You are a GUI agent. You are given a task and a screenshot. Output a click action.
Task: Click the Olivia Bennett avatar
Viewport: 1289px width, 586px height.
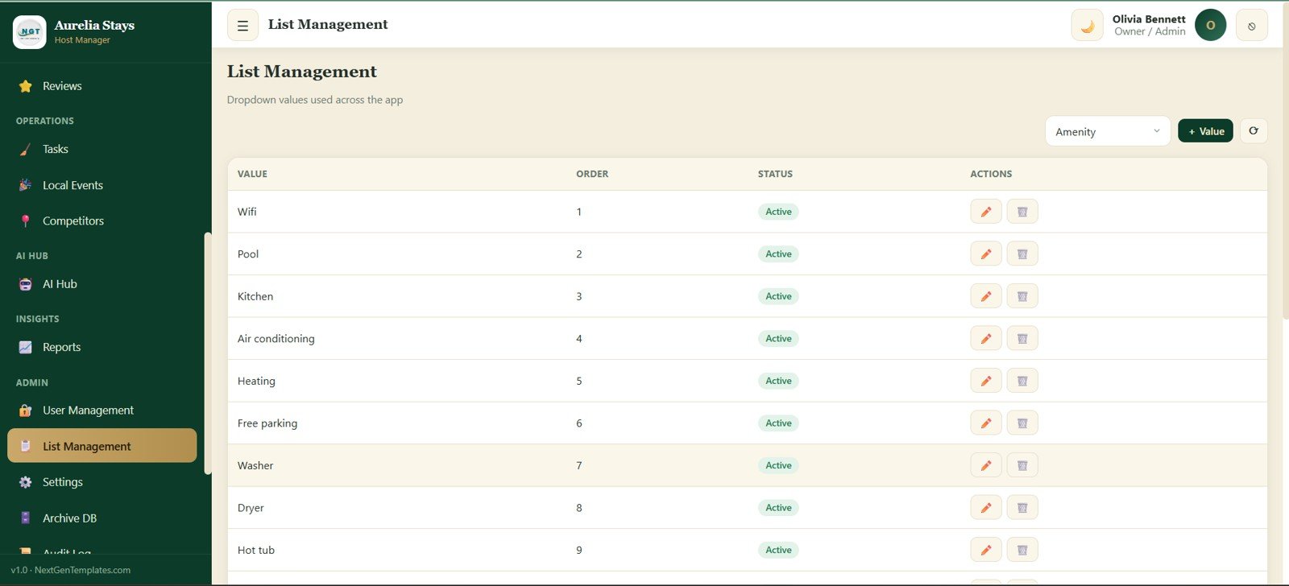(1210, 25)
